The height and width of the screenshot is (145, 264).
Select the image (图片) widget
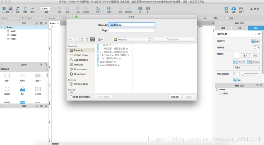22,91
